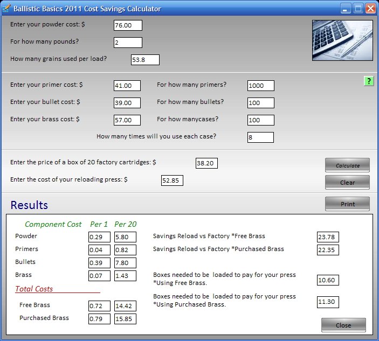Click the number of bullets field
Image resolution: width=379 pixels, height=341 pixels.
261,103
